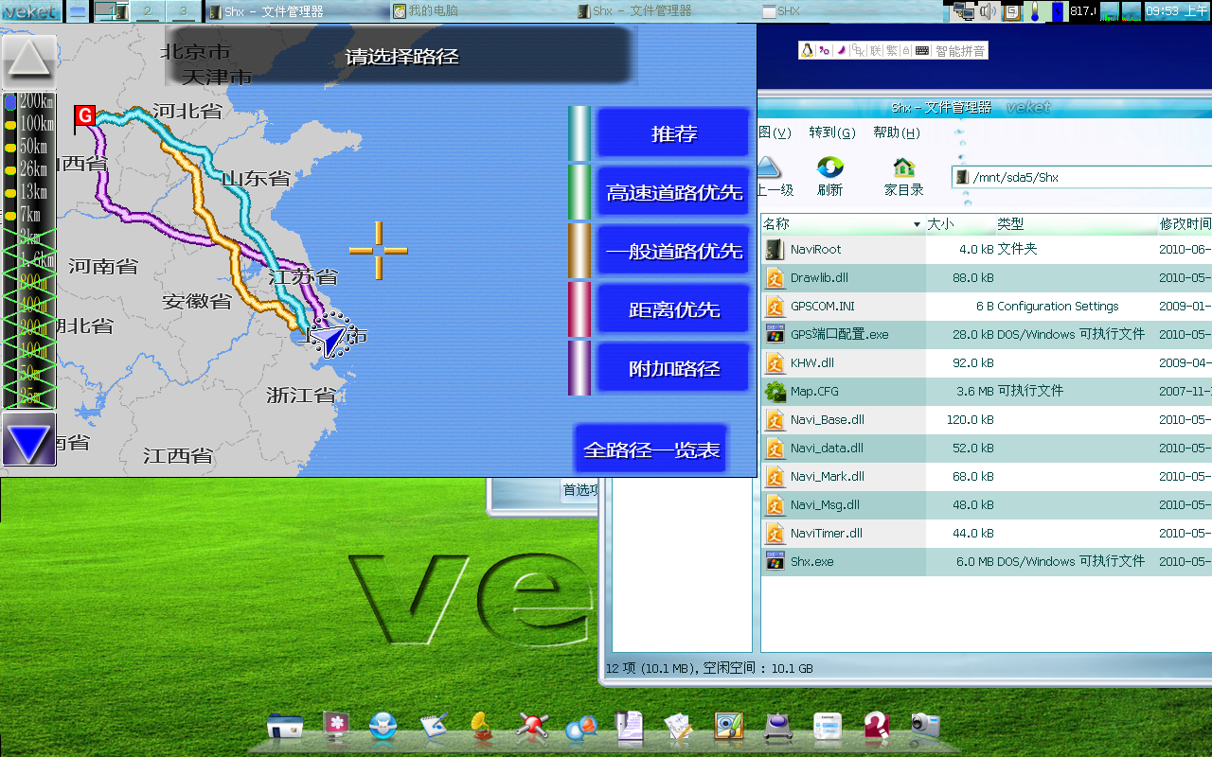
Task: Select the Shx.exe file icon
Action: 775,562
